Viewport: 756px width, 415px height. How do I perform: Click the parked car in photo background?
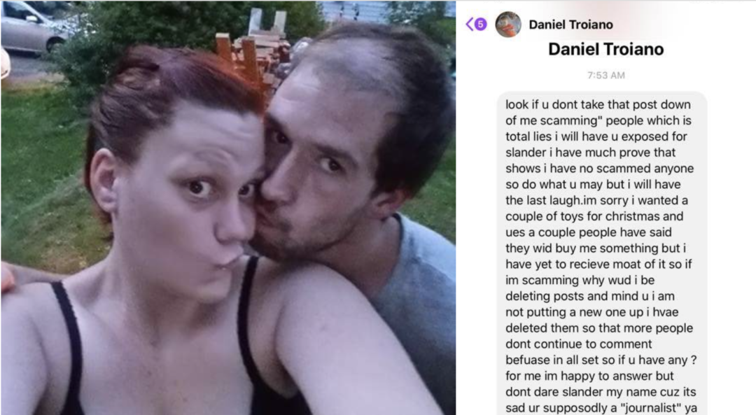(34, 27)
